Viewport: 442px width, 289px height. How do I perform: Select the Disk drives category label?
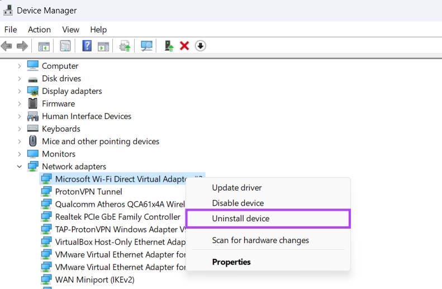(61, 78)
